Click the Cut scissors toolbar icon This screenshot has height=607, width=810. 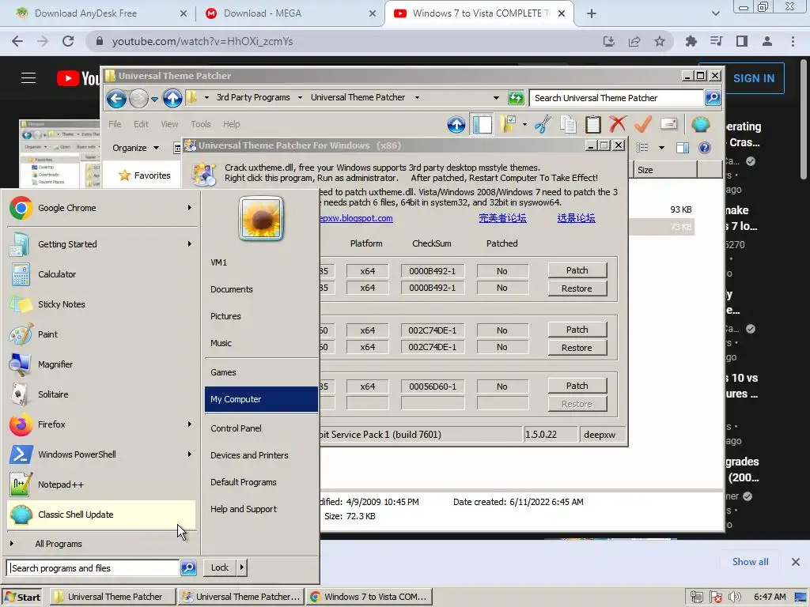click(x=543, y=124)
